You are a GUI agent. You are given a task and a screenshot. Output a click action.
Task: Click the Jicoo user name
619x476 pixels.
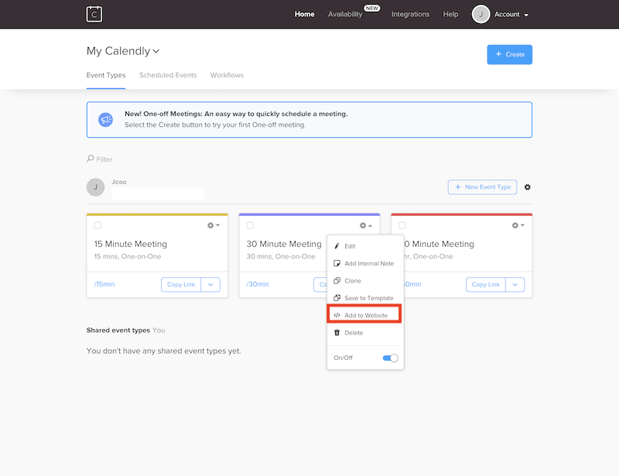point(119,182)
